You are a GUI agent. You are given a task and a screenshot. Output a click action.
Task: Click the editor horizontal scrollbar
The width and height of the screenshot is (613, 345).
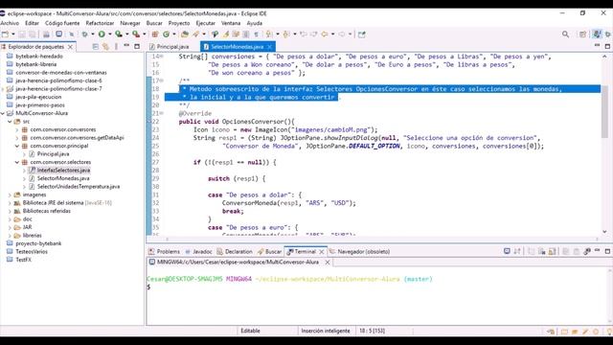(381, 239)
